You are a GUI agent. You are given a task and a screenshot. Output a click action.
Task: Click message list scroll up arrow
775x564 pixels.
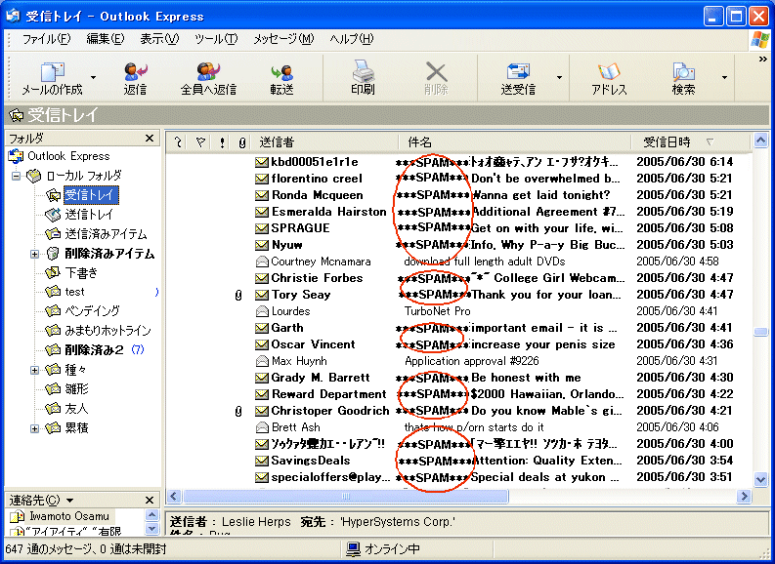[x=760, y=141]
